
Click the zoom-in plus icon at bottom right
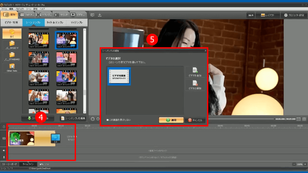click(305, 164)
